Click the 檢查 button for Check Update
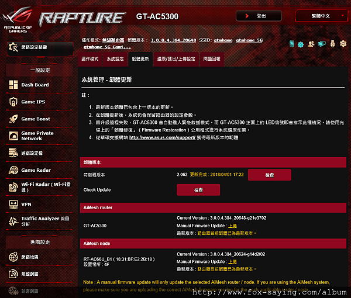351x298 pixels. 198,190
